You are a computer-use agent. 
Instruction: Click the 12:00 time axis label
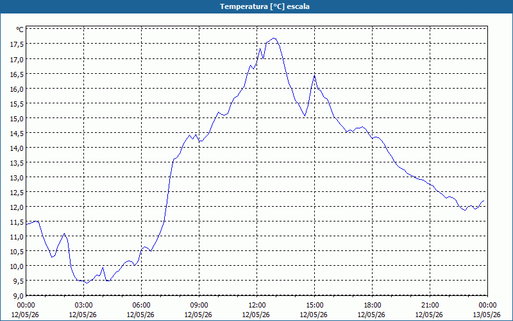click(257, 306)
